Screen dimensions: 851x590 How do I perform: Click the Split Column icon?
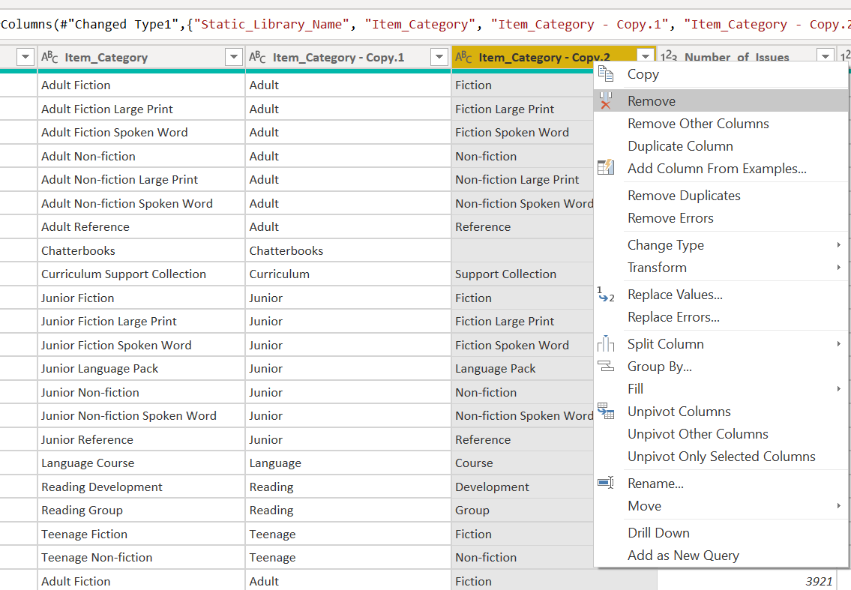click(606, 343)
